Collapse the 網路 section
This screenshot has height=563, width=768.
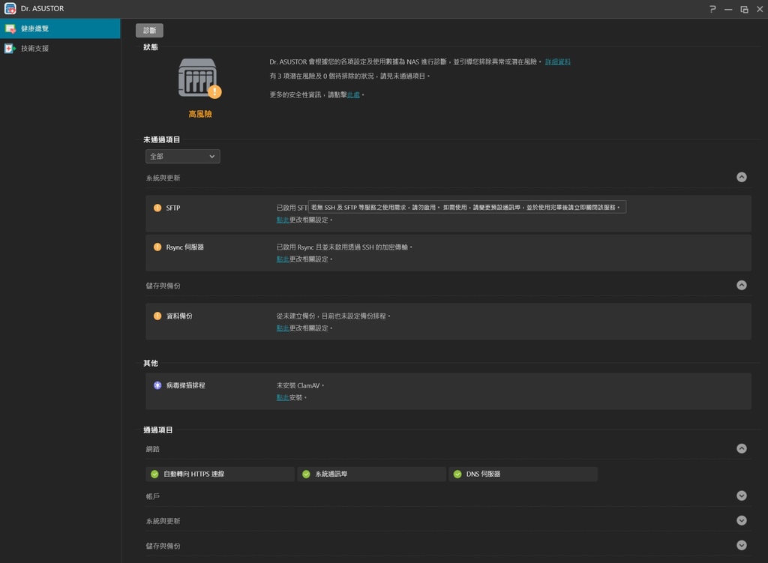(x=742, y=448)
